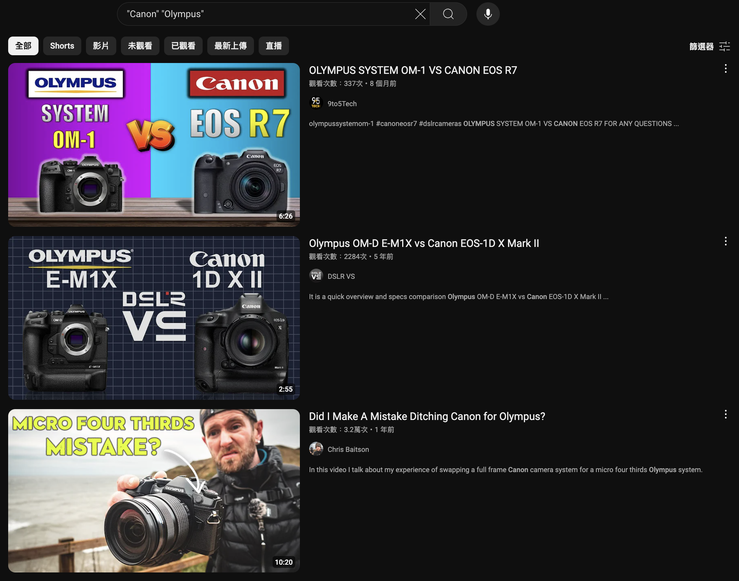Click the magnifier search button
The image size is (739, 581).
coord(448,14)
